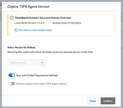Click the Release Date 07/22/2024 text
The width and height of the screenshot is (123, 108).
click(x=67, y=23)
